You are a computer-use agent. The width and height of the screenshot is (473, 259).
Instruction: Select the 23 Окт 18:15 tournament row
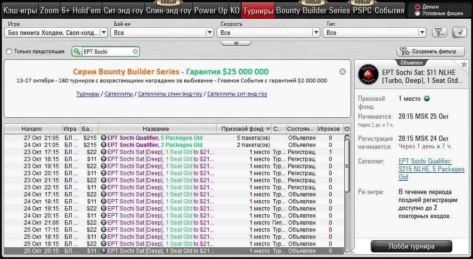pyautogui.click(x=174, y=159)
